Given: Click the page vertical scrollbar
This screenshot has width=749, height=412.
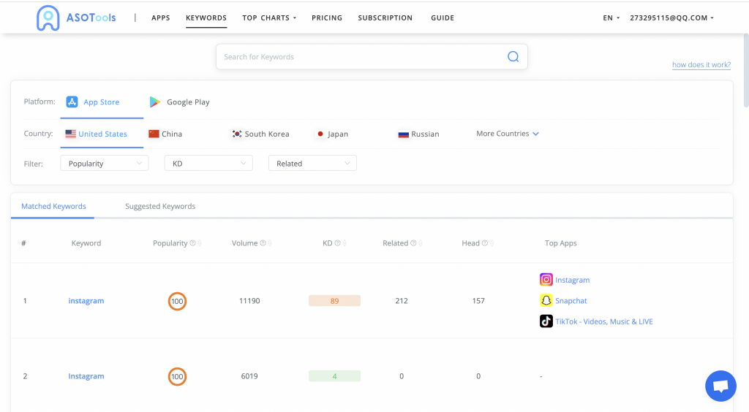Looking at the screenshot, I should coord(746,70).
